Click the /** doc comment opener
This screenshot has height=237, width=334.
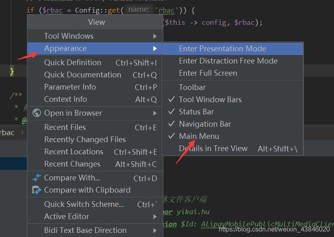click(16, 95)
